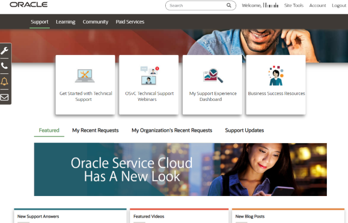The width and height of the screenshot is (348, 223).
Task: Select the Support menu item
Action: click(40, 22)
